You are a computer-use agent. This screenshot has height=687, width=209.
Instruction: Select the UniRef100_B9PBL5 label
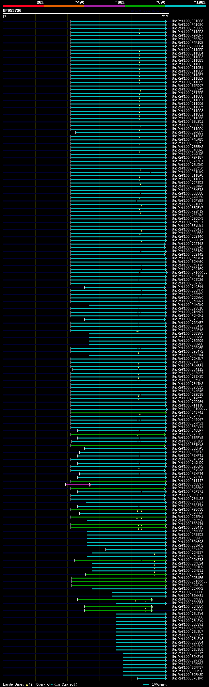click(x=187, y=132)
